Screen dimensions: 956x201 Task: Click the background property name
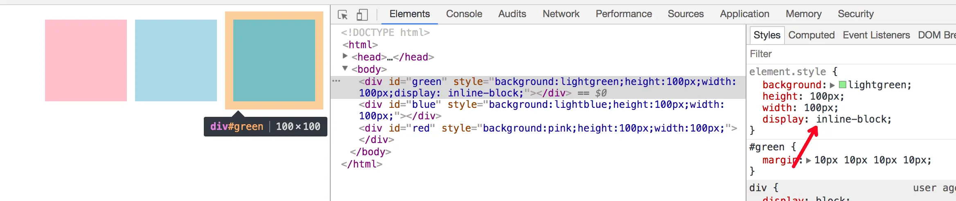click(x=792, y=85)
